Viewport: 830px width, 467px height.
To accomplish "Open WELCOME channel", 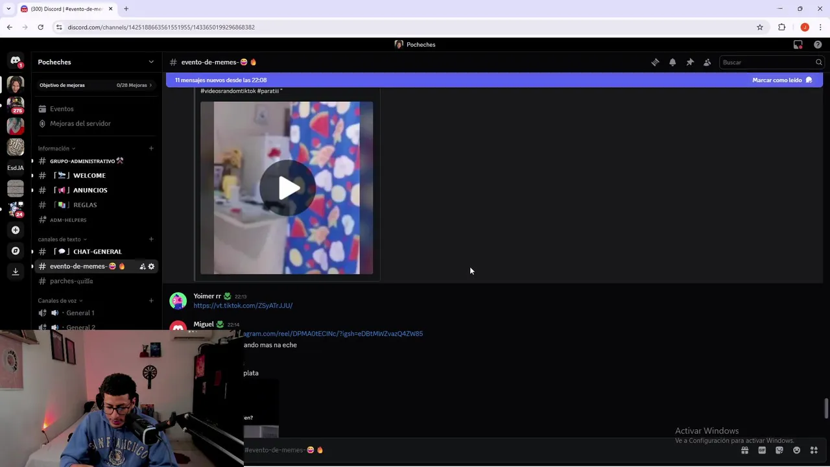I will (x=96, y=176).
